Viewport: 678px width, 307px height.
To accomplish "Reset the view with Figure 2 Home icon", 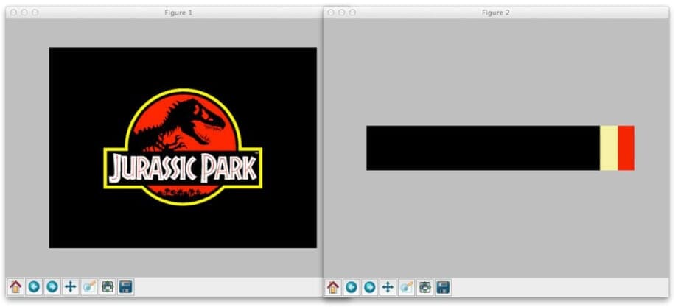I will coord(333,287).
